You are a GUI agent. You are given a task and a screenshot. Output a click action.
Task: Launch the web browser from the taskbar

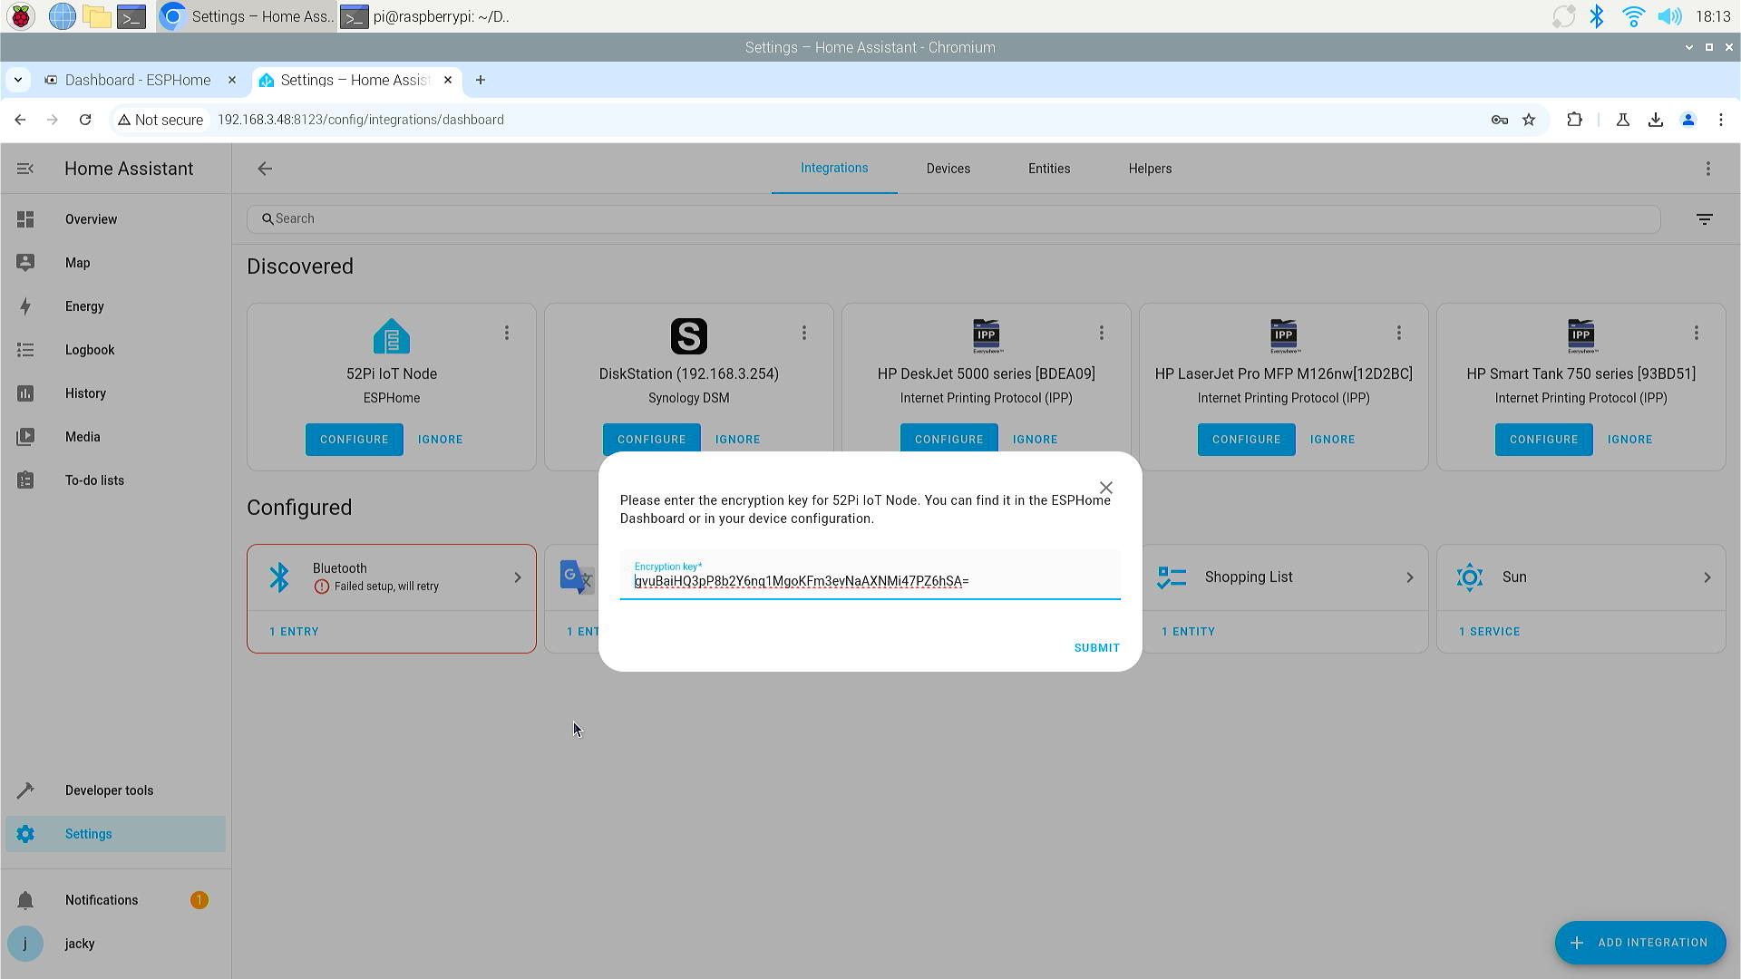click(62, 16)
